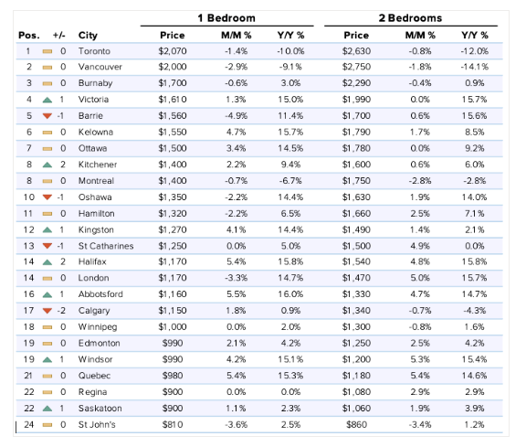Click the green up arrow beside Kitchener
This screenshot has height=447, width=526.
coord(47,165)
